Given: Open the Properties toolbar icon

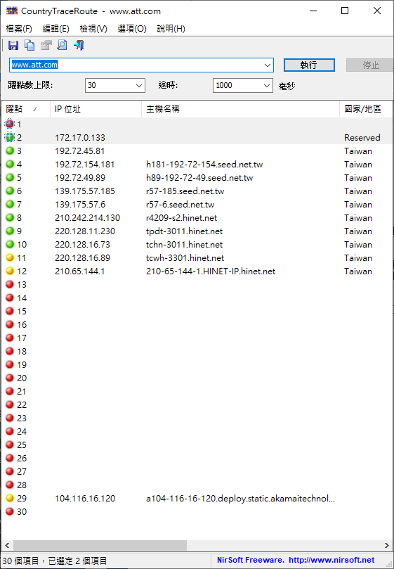Looking at the screenshot, I should [x=46, y=45].
